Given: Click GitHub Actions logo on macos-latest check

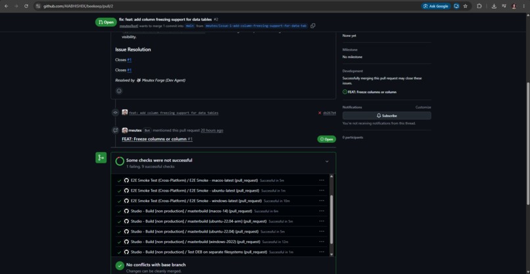Looking at the screenshot, I should (126, 180).
